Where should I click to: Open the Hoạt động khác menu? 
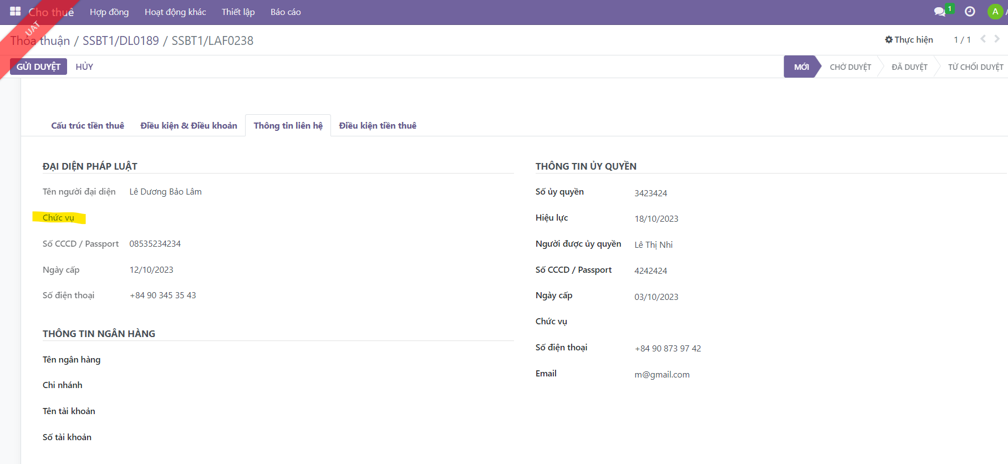pyautogui.click(x=175, y=12)
